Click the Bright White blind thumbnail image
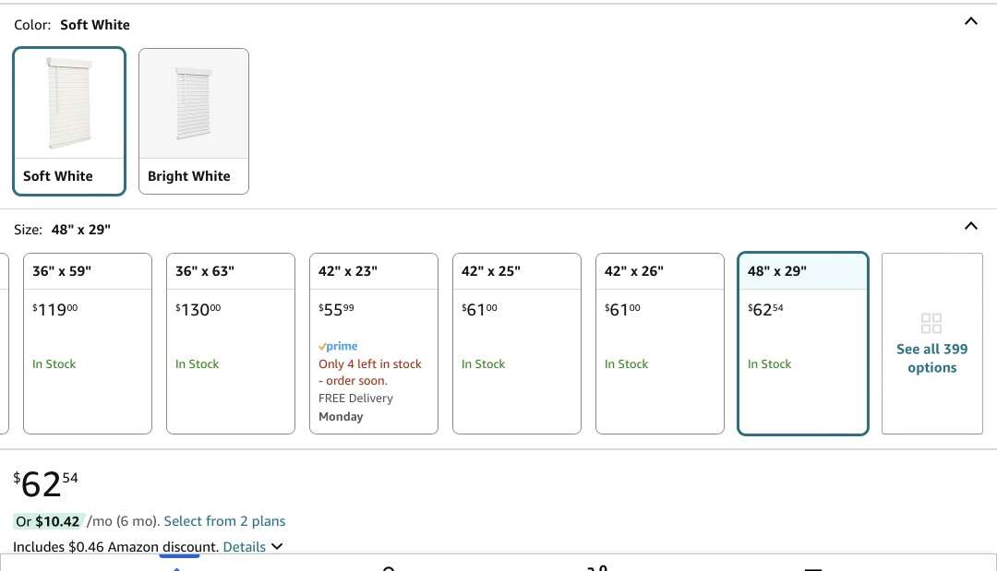 tap(194, 103)
